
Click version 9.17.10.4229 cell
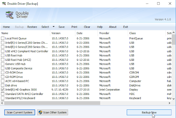tap(60, 90)
